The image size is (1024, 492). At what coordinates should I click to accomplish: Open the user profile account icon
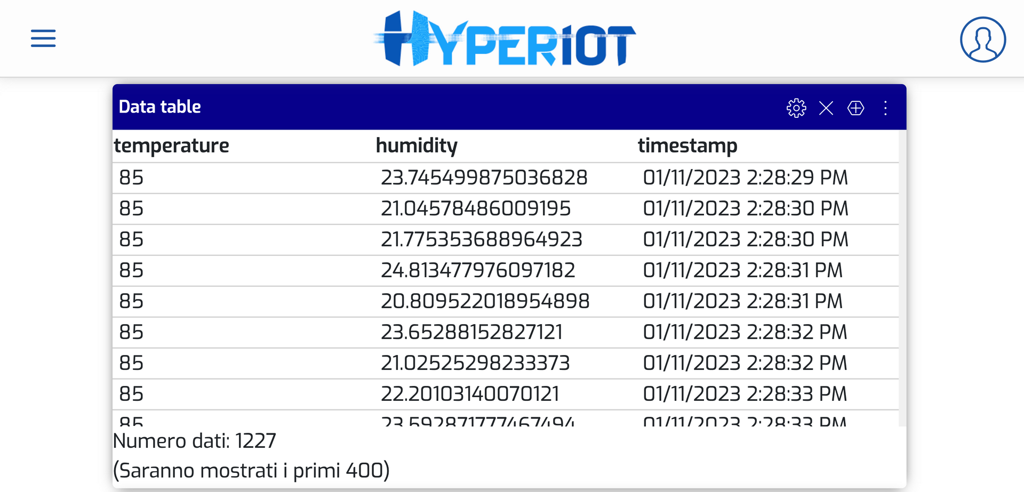[x=982, y=39]
